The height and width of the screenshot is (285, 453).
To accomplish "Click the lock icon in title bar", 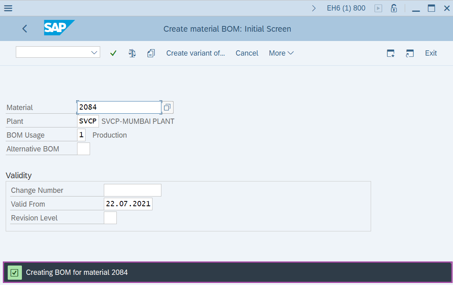I will (394, 8).
